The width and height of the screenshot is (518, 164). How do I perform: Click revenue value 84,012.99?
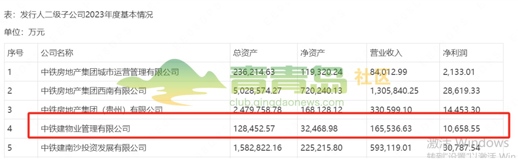click(388, 71)
